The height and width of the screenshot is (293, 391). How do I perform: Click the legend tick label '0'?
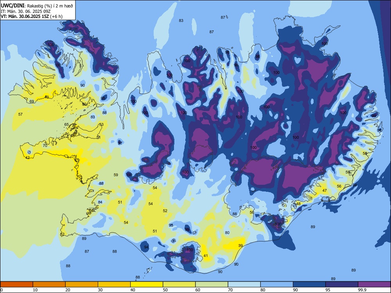(x=2, y=290)
